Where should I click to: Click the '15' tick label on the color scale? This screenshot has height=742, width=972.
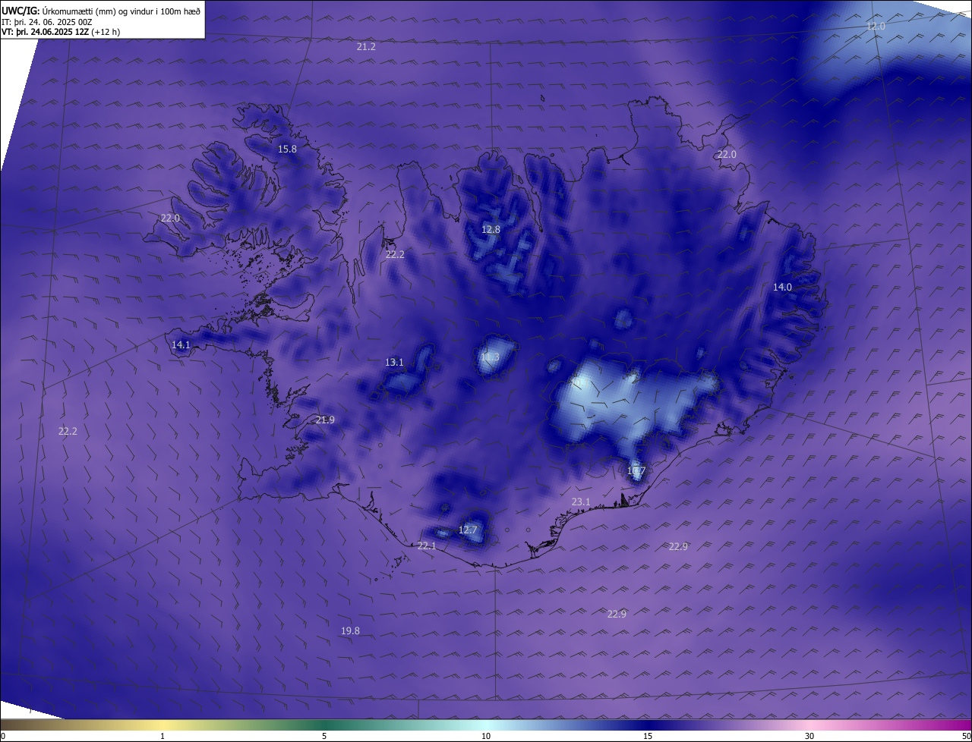coord(648,737)
